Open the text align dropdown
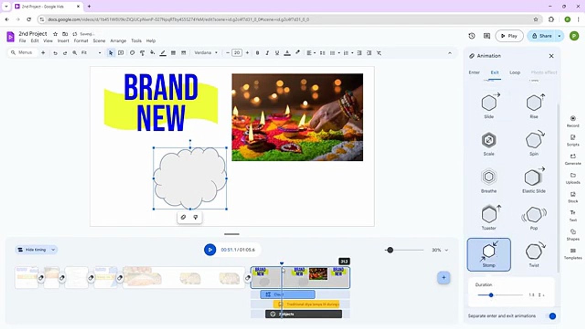This screenshot has height=329, width=585. (x=311, y=53)
